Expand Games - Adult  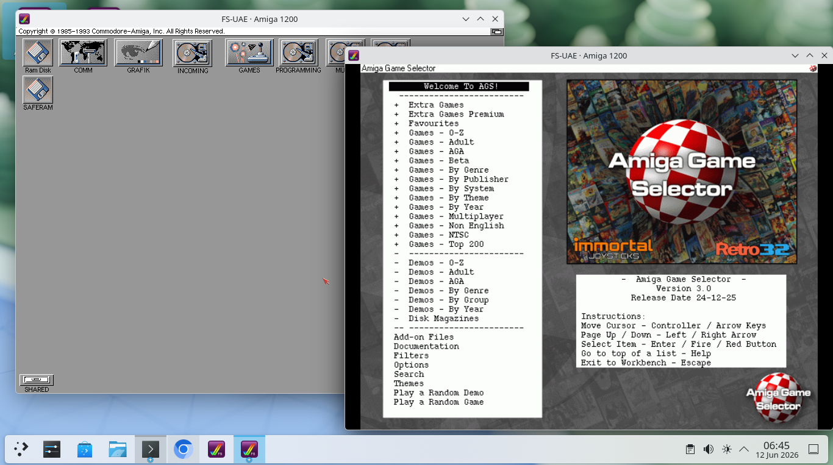(x=434, y=142)
